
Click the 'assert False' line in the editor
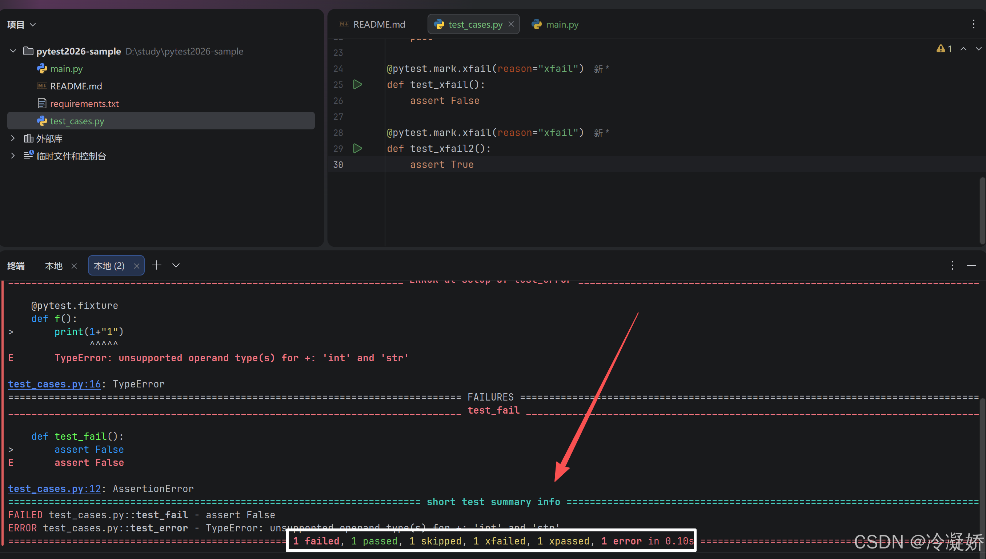coord(445,101)
